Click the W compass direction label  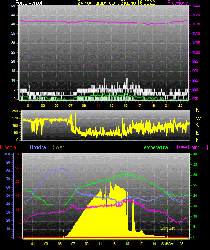tap(198, 118)
